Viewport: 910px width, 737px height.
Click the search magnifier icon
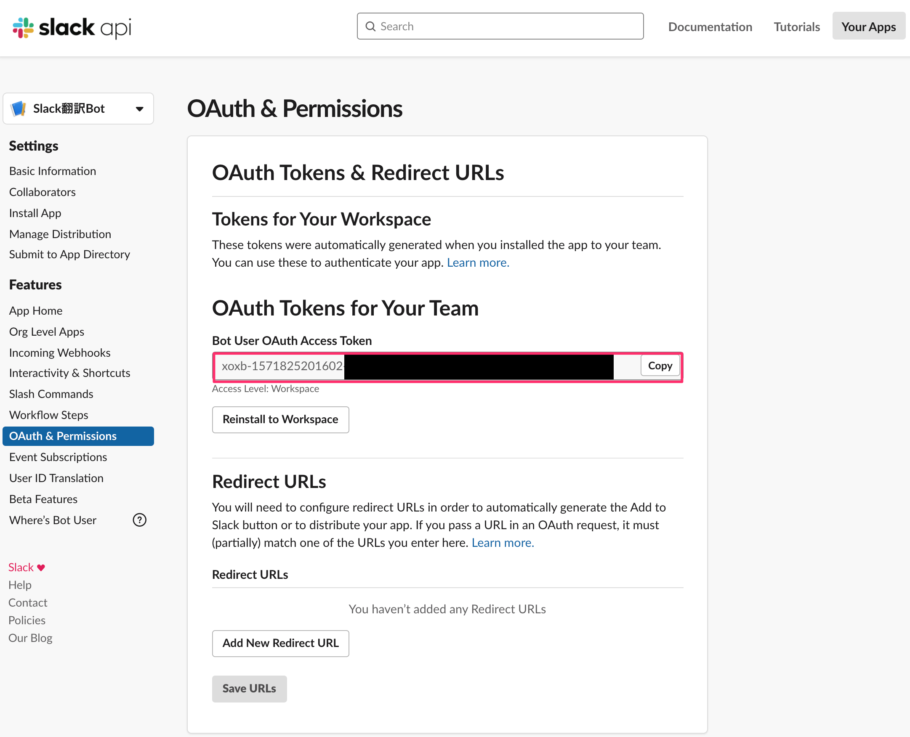370,27
